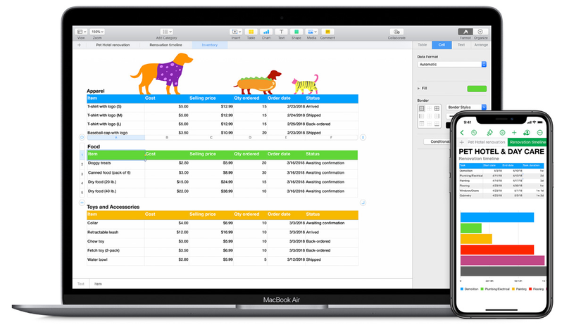Open the Zoom 150% dropdown
Screen dimensions: 581x334
[x=97, y=32]
